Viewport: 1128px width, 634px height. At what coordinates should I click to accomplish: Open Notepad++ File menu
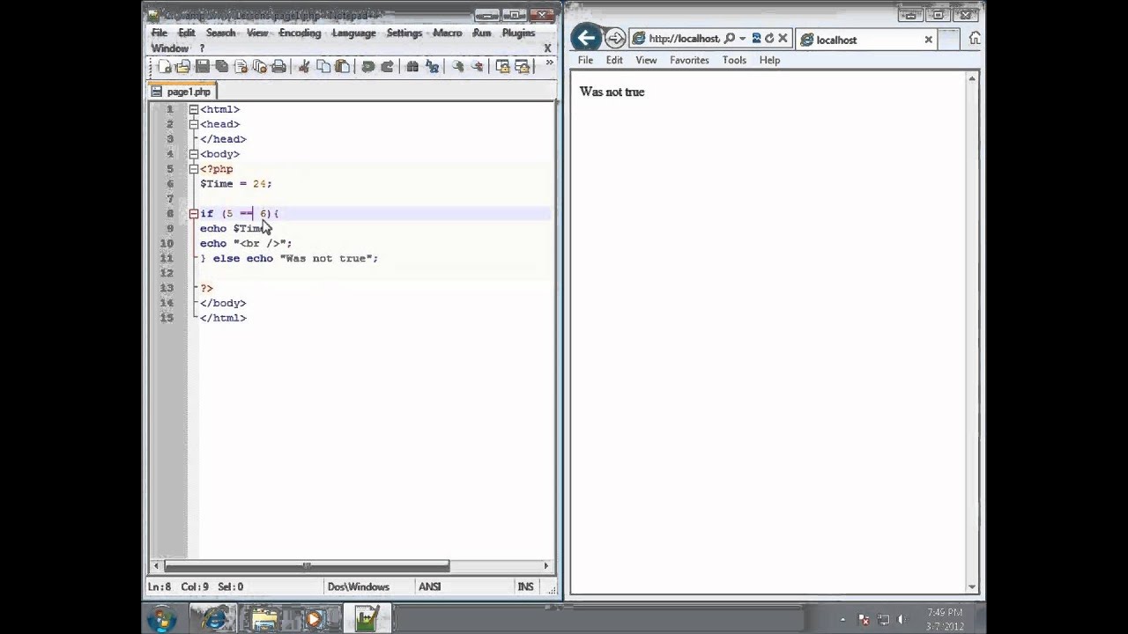[x=159, y=33]
